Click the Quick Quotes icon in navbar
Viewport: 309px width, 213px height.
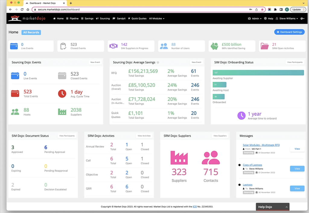[x=129, y=18]
